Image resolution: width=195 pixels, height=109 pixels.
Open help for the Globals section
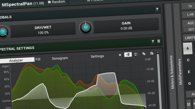click(157, 9)
